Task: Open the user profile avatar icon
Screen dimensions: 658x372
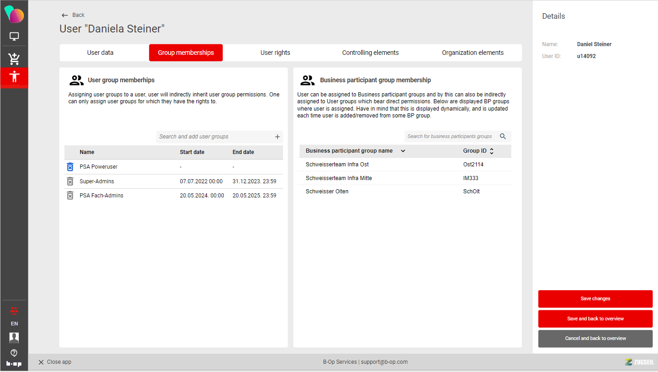Action: tap(14, 338)
